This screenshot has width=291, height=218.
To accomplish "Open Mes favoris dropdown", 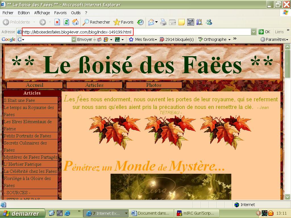I will (x=143, y=39).
